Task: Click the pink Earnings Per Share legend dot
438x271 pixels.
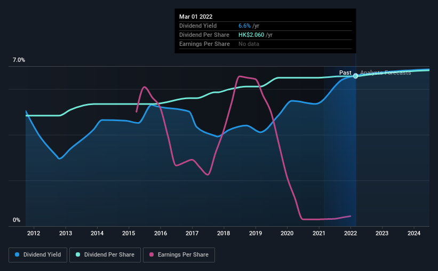Action: 152,254
